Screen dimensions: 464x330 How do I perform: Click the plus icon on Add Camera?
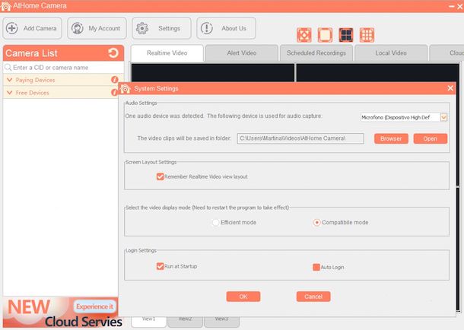[12, 28]
